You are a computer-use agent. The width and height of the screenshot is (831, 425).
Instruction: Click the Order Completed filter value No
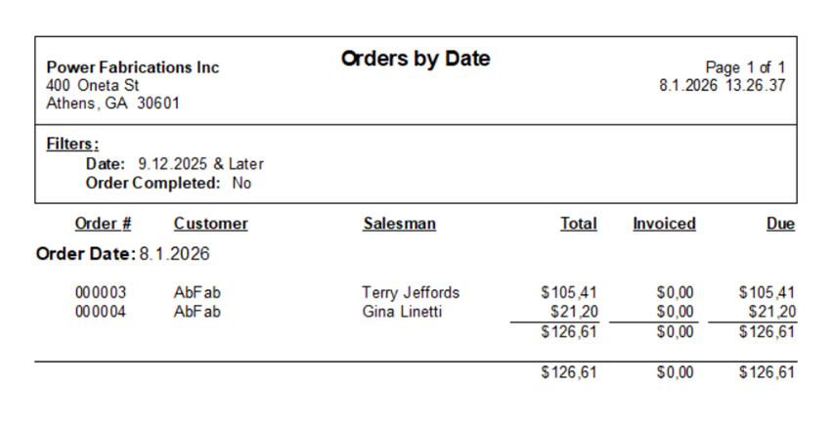pyautogui.click(x=241, y=184)
